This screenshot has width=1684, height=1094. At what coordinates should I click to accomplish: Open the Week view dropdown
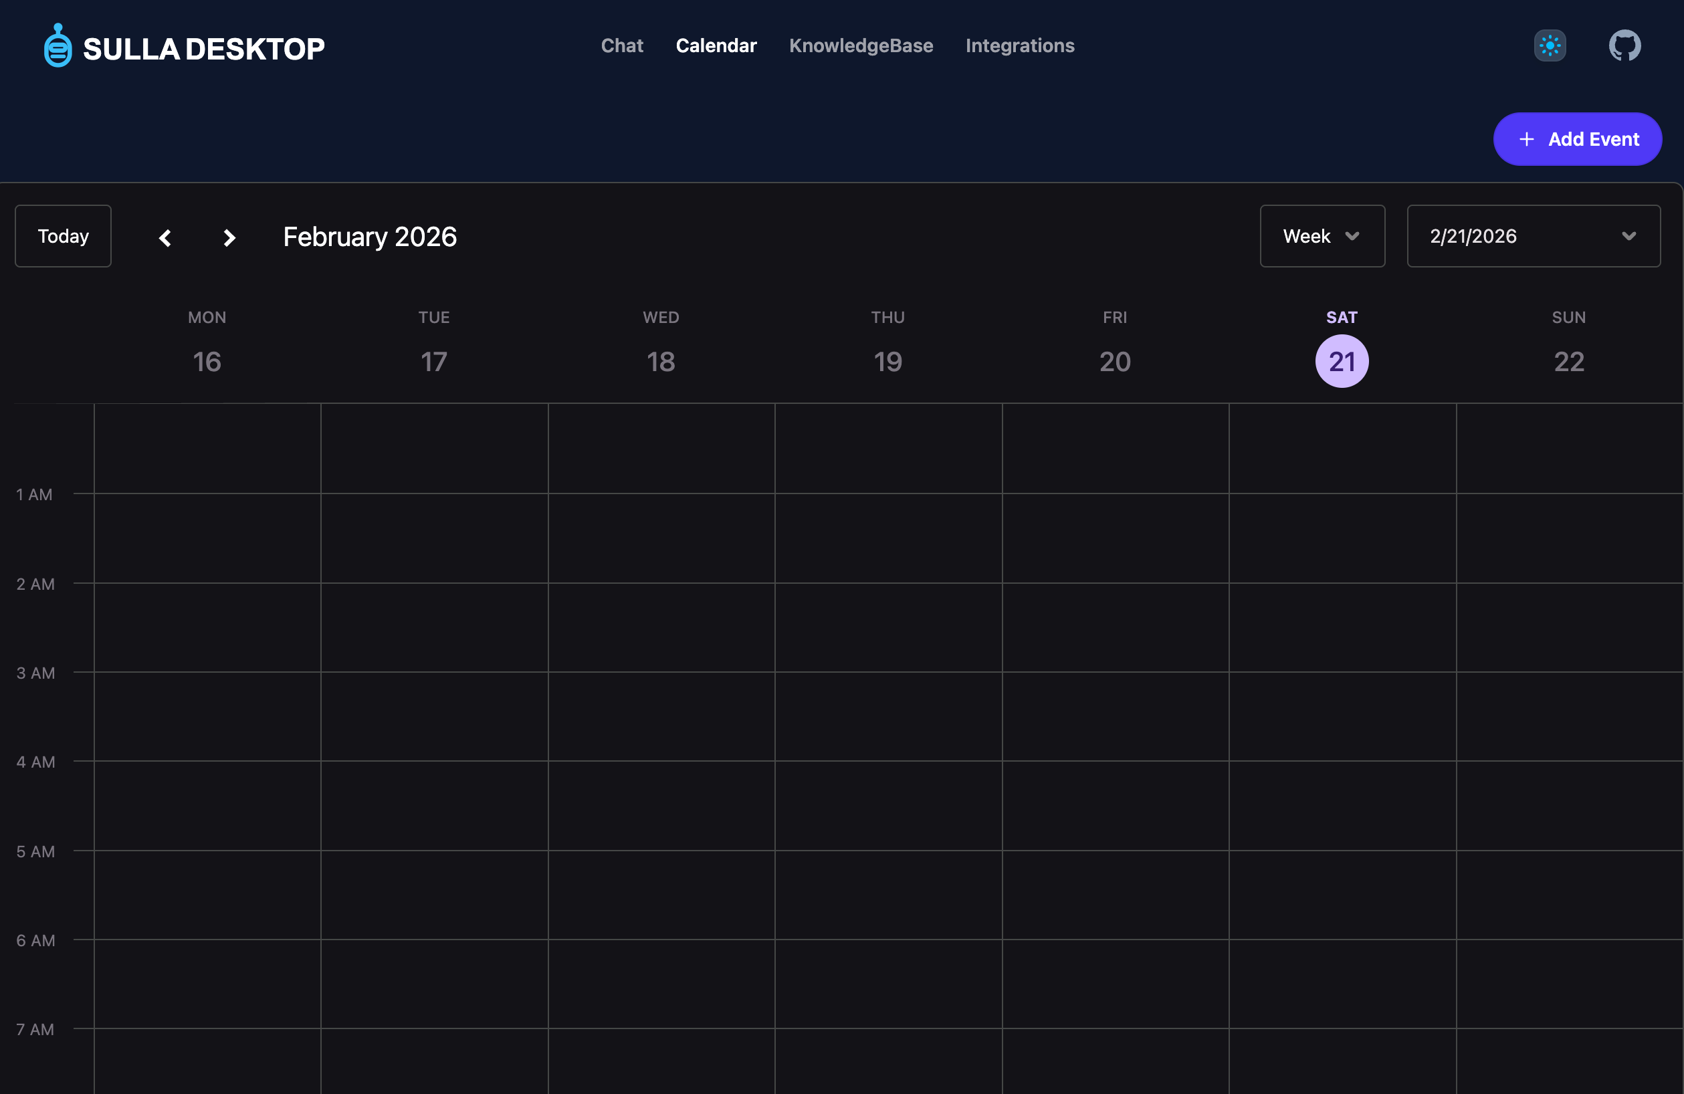coord(1322,235)
